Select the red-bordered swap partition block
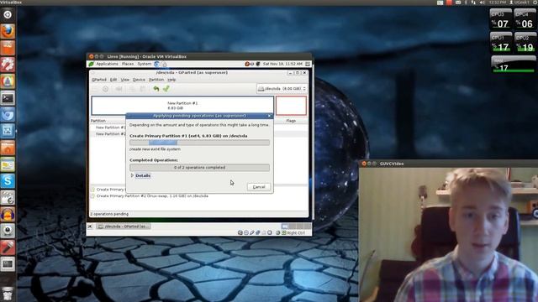The width and height of the screenshot is (538, 302). click(x=291, y=106)
